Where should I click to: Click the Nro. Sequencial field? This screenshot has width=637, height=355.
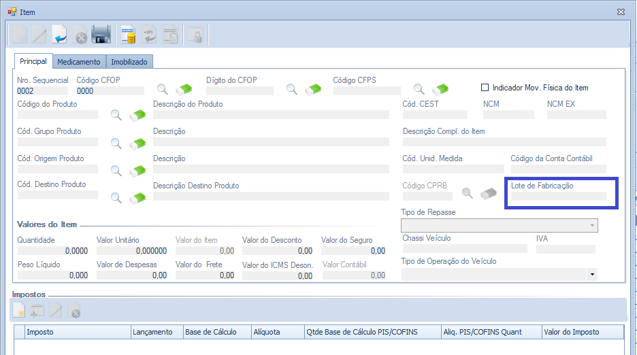[43, 91]
